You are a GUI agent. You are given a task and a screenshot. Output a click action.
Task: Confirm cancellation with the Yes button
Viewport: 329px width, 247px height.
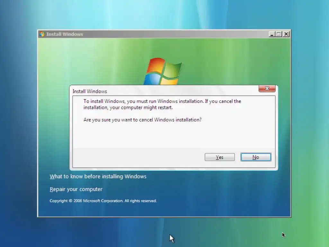coord(220,157)
